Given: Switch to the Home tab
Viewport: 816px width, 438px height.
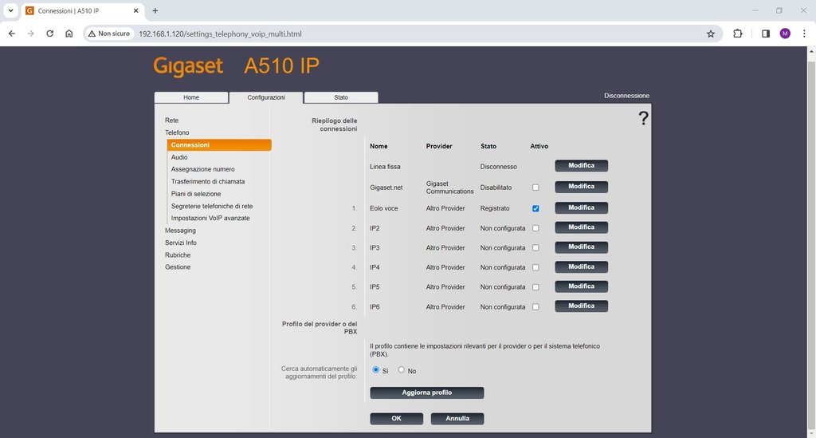Looking at the screenshot, I should click(x=191, y=97).
